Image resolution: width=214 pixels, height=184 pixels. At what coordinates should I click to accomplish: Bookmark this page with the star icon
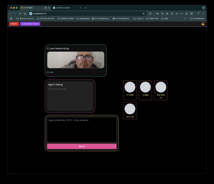point(143,13)
